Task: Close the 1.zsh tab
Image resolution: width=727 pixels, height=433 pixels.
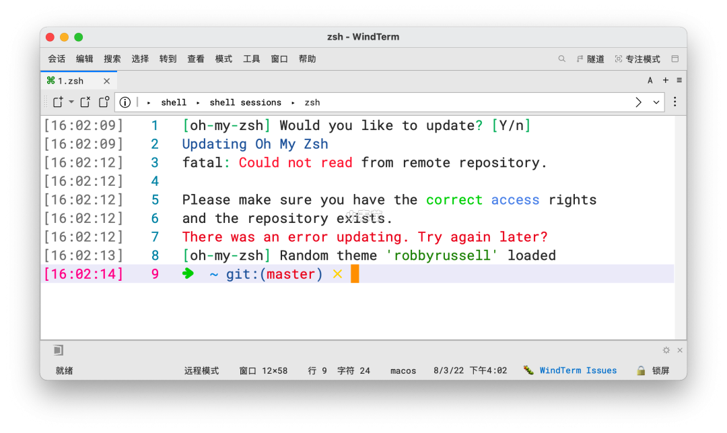Action: [106, 81]
